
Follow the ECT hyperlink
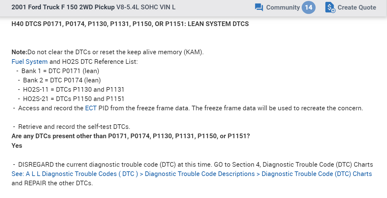point(91,108)
